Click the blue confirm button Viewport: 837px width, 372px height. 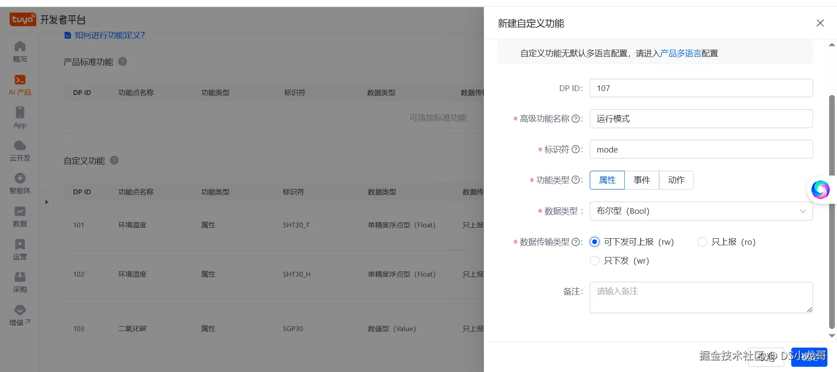tap(809, 356)
